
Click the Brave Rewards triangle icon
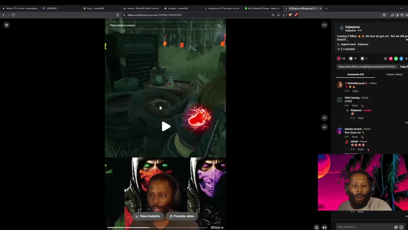tap(296, 15)
